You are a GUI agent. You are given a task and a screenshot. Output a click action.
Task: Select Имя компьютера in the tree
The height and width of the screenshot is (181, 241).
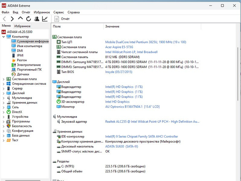click(x=27, y=46)
